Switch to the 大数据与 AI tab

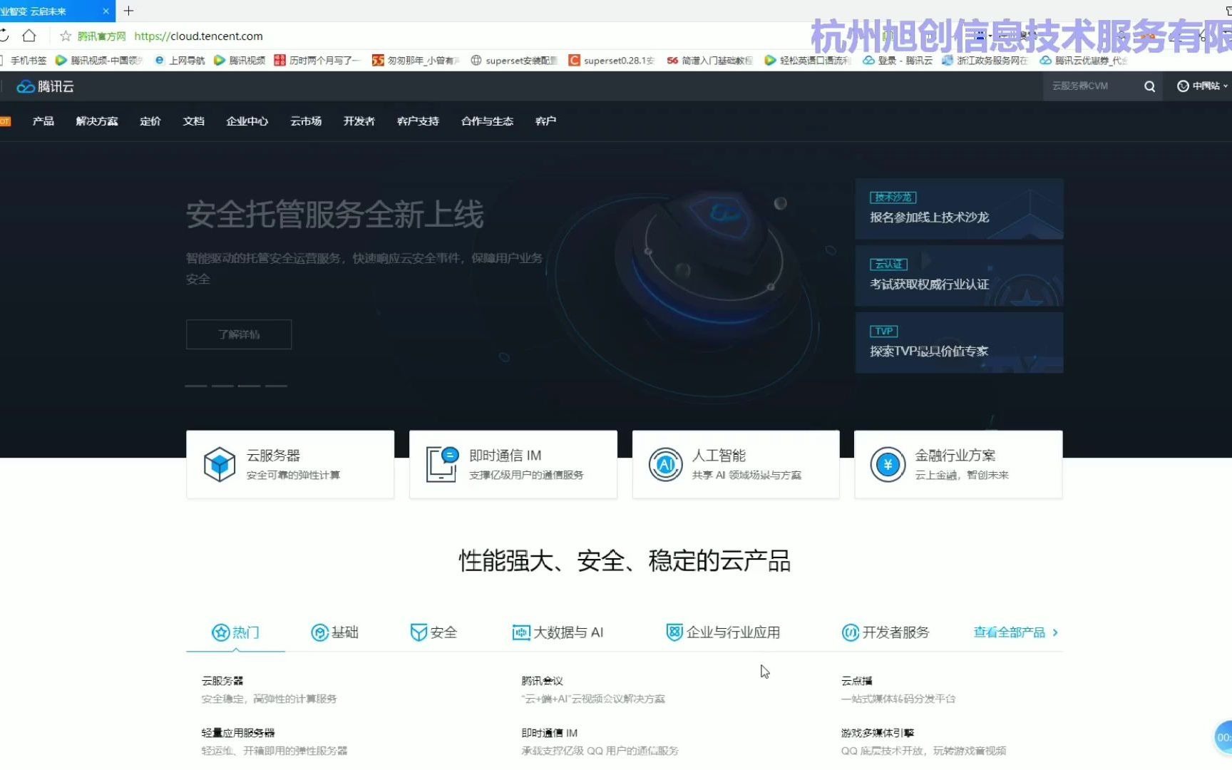(558, 632)
